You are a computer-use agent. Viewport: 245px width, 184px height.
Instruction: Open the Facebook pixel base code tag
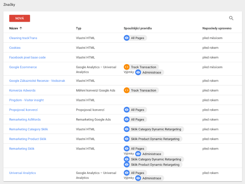[27, 57]
